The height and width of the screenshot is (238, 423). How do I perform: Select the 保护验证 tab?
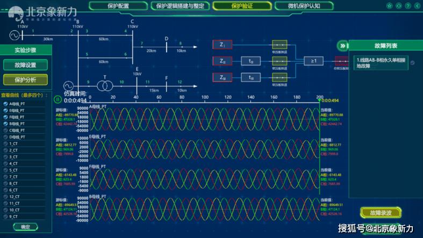pyautogui.click(x=242, y=6)
